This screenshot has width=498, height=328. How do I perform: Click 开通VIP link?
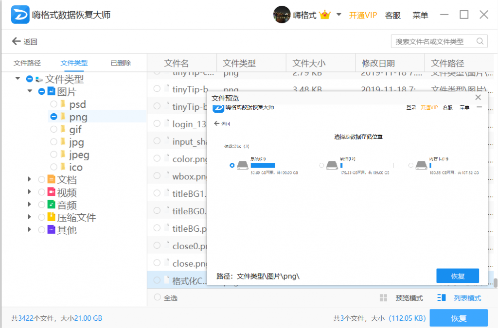(363, 15)
